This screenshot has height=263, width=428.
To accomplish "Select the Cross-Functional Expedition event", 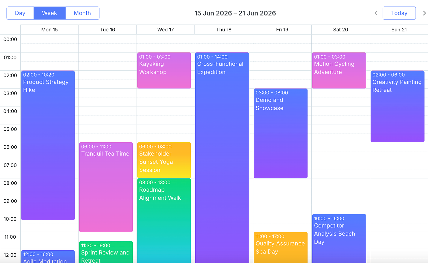I will pyautogui.click(x=222, y=158).
